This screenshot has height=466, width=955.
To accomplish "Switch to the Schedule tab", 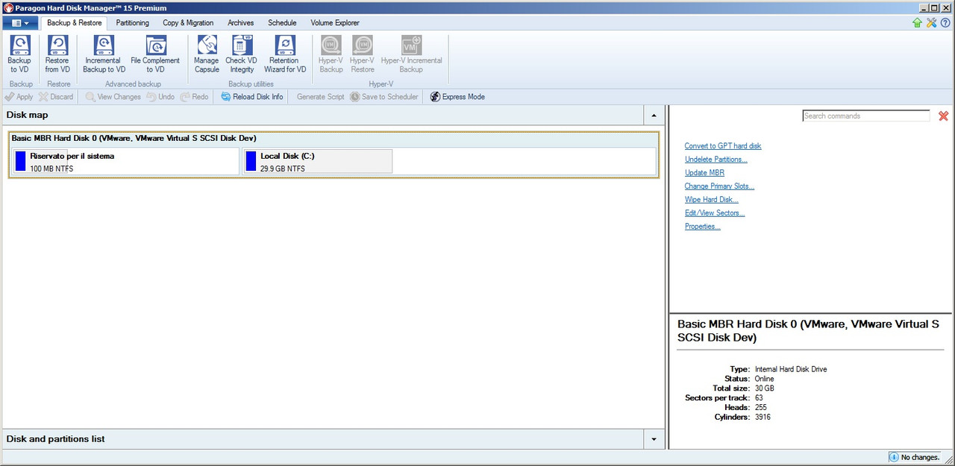I will (283, 23).
